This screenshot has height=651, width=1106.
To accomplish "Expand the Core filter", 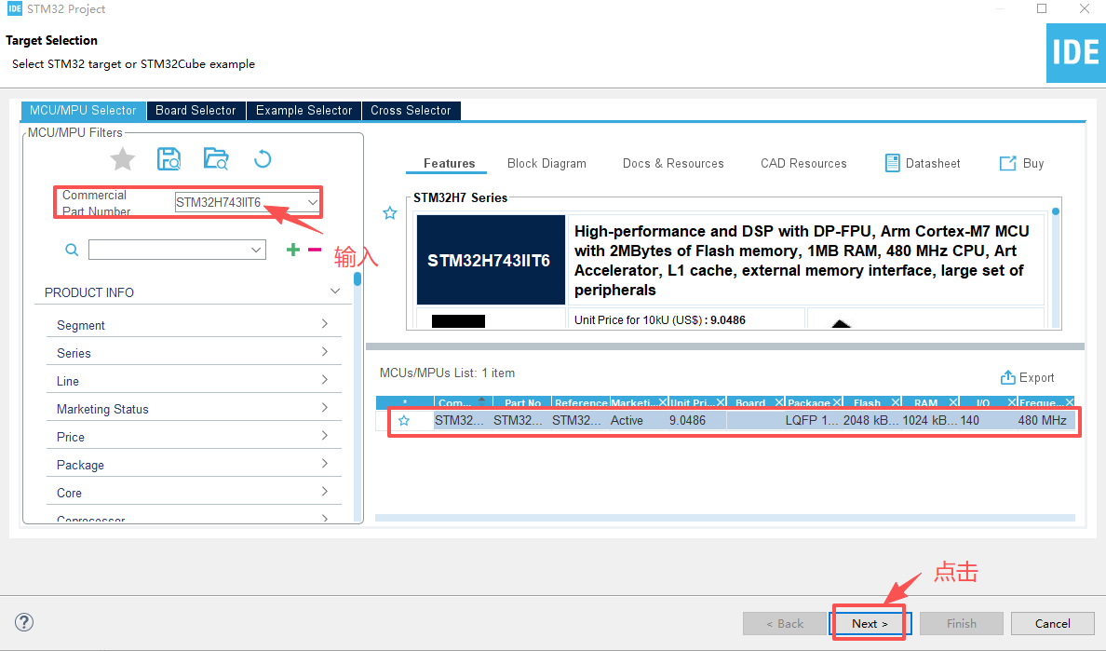I will coord(325,492).
